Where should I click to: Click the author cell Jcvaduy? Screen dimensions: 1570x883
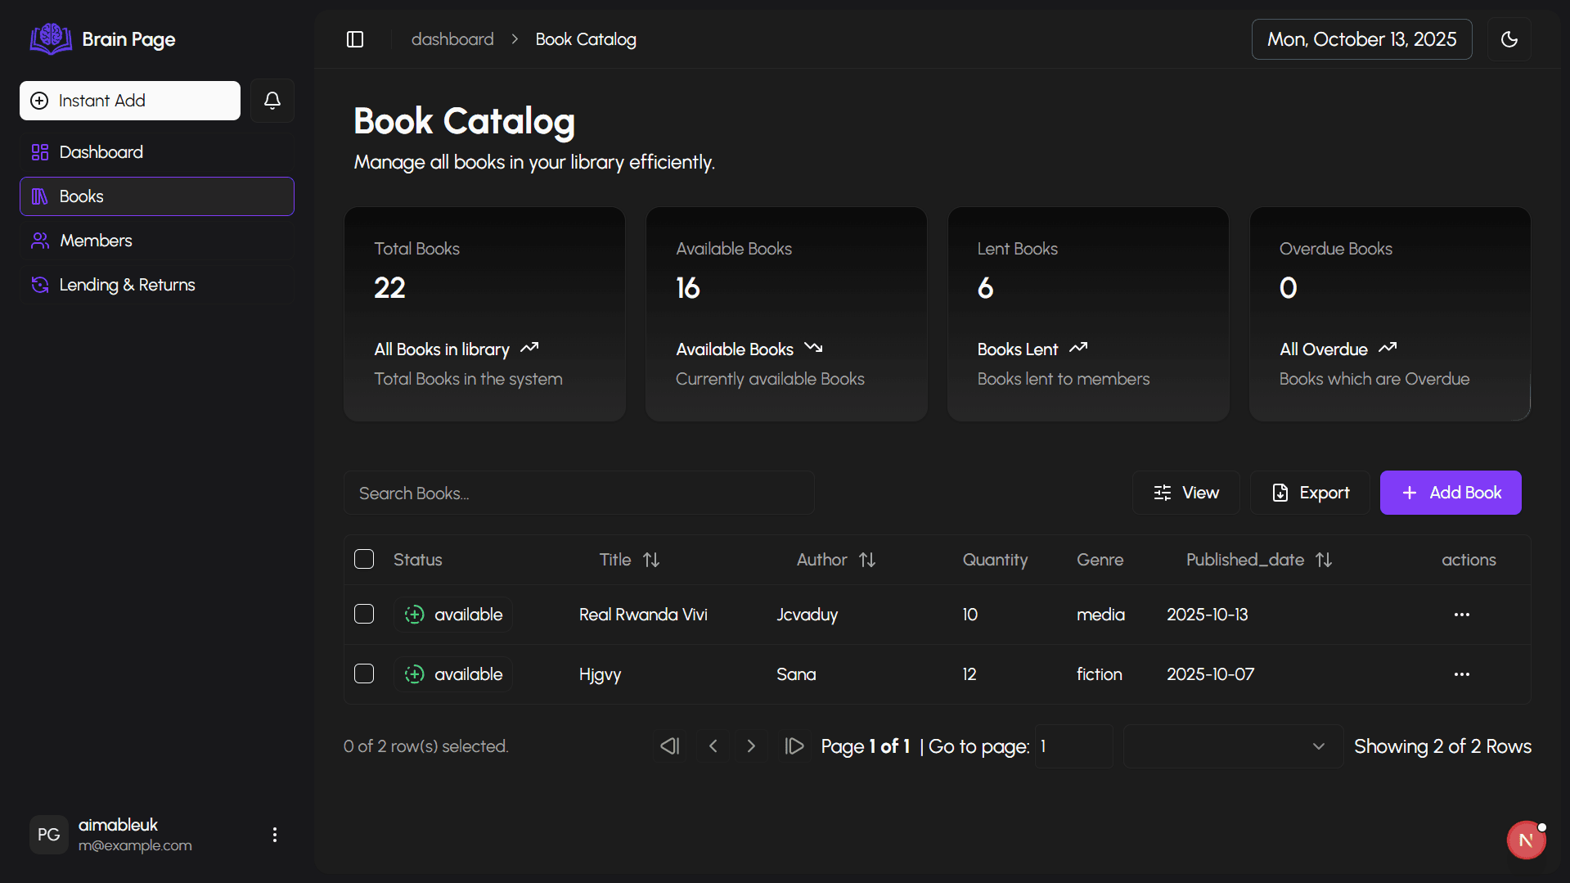(807, 615)
